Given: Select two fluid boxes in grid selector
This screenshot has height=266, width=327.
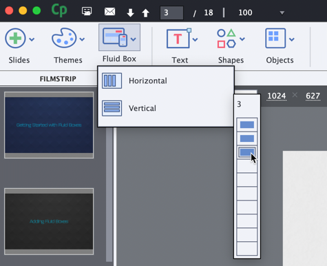Looking at the screenshot, I should coord(247,139).
